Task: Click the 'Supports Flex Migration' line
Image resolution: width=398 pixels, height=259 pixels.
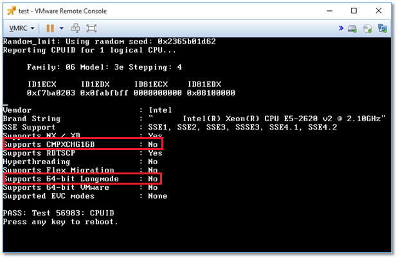Action: click(x=80, y=170)
